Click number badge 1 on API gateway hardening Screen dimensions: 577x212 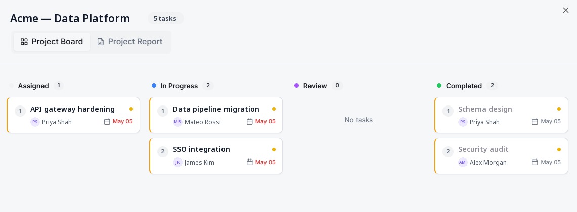(x=20, y=111)
